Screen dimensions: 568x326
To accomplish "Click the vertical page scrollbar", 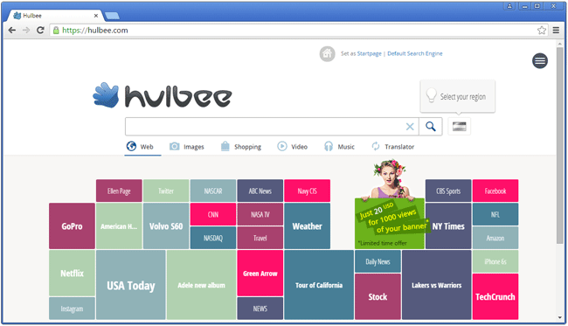I will pos(559,145).
